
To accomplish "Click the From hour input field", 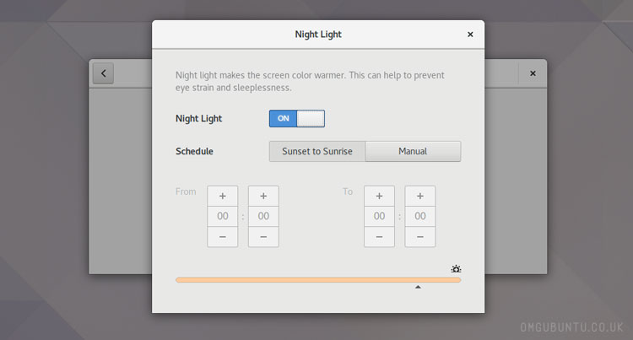I will 223,217.
